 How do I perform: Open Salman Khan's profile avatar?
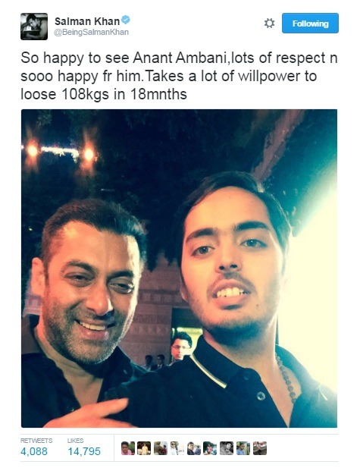[x=34, y=27]
